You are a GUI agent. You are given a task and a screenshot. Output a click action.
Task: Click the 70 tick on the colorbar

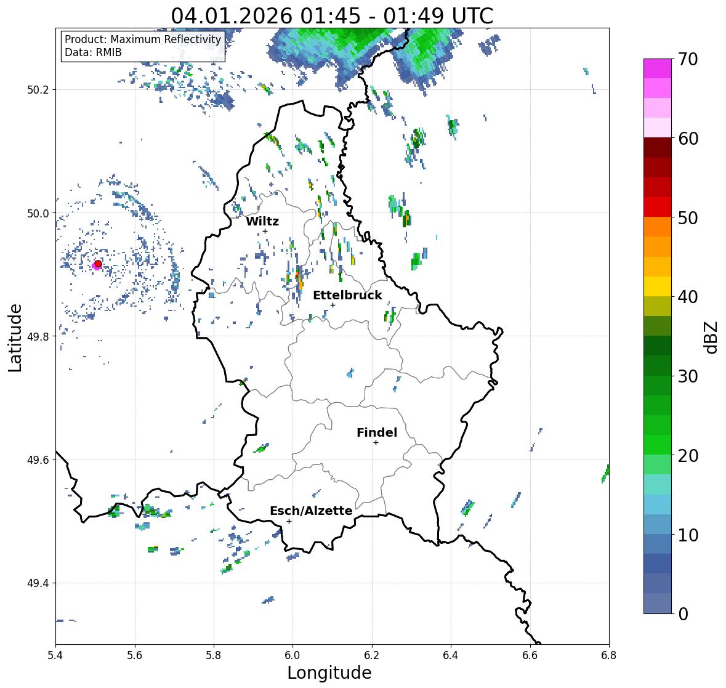(688, 59)
